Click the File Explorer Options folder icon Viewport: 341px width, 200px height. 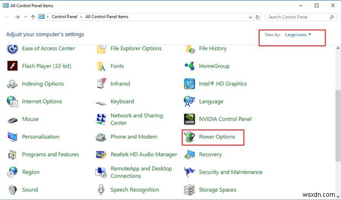[101, 49]
